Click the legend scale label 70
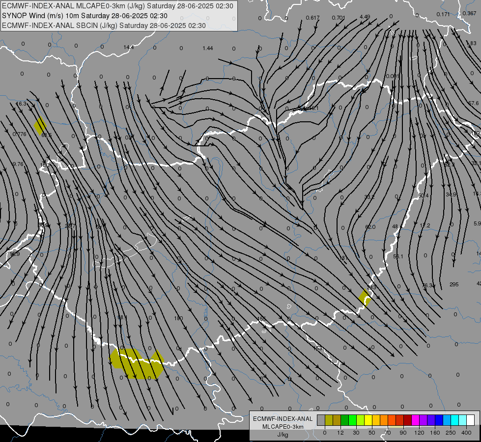Screen dimensions: 481x442 388,433
